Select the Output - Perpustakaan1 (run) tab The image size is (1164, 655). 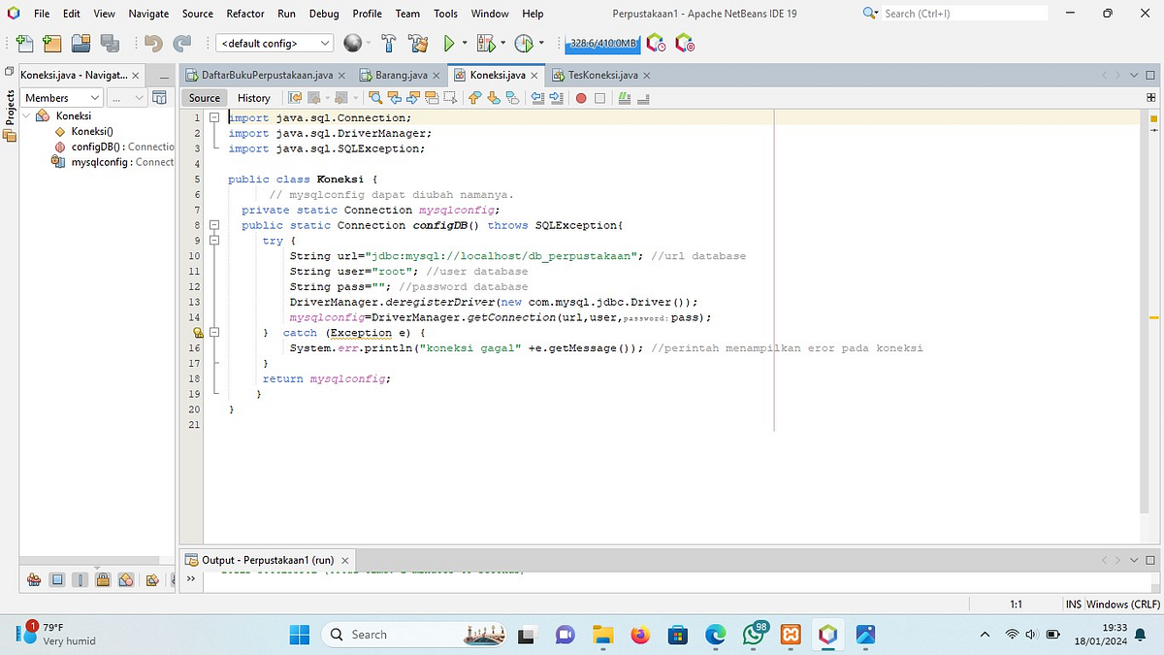coord(268,560)
